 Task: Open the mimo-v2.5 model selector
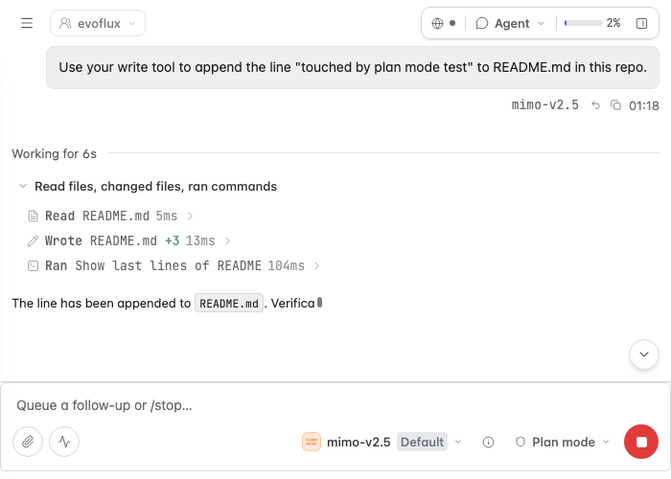click(x=382, y=442)
